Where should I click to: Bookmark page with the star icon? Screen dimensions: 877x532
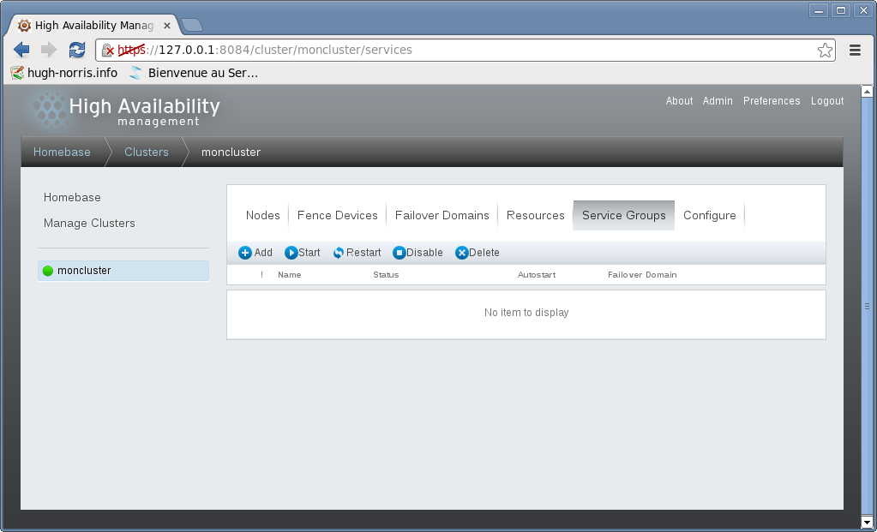point(825,50)
